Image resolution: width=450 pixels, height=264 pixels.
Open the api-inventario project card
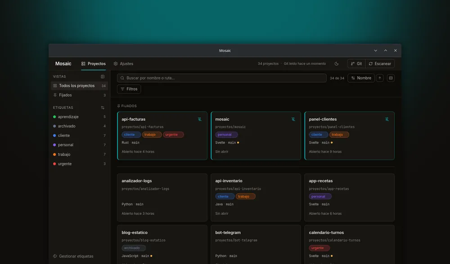256,197
